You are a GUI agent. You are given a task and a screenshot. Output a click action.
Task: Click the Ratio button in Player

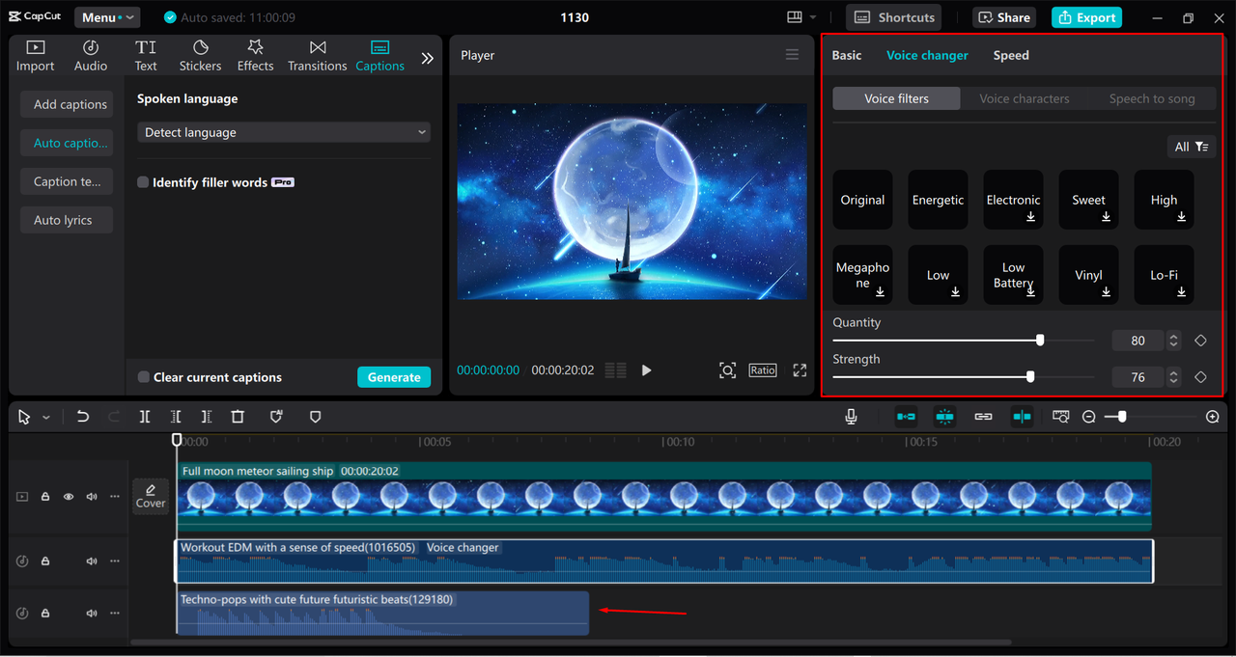(x=762, y=370)
